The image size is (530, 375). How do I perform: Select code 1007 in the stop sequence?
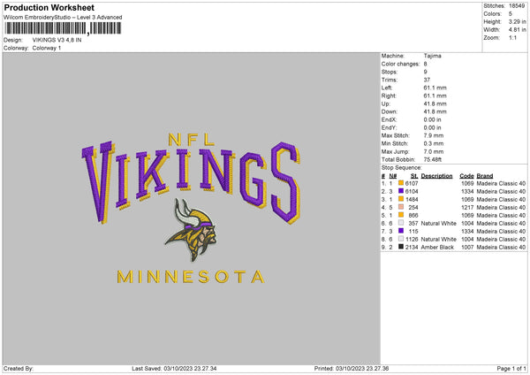tap(467, 247)
